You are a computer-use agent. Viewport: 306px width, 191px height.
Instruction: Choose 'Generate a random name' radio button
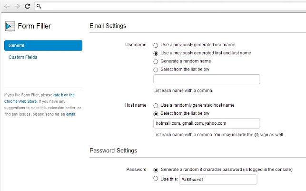pyautogui.click(x=156, y=61)
